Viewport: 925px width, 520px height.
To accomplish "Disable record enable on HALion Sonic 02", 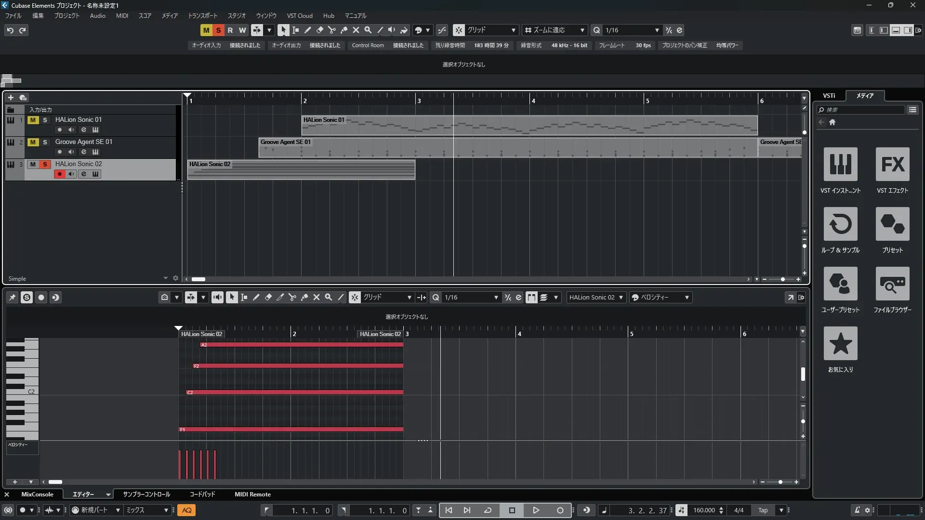I will coord(59,174).
